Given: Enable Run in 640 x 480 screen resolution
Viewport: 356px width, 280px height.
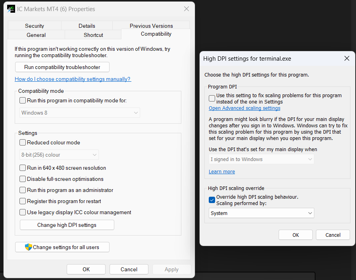Looking at the screenshot, I should click(x=23, y=168).
